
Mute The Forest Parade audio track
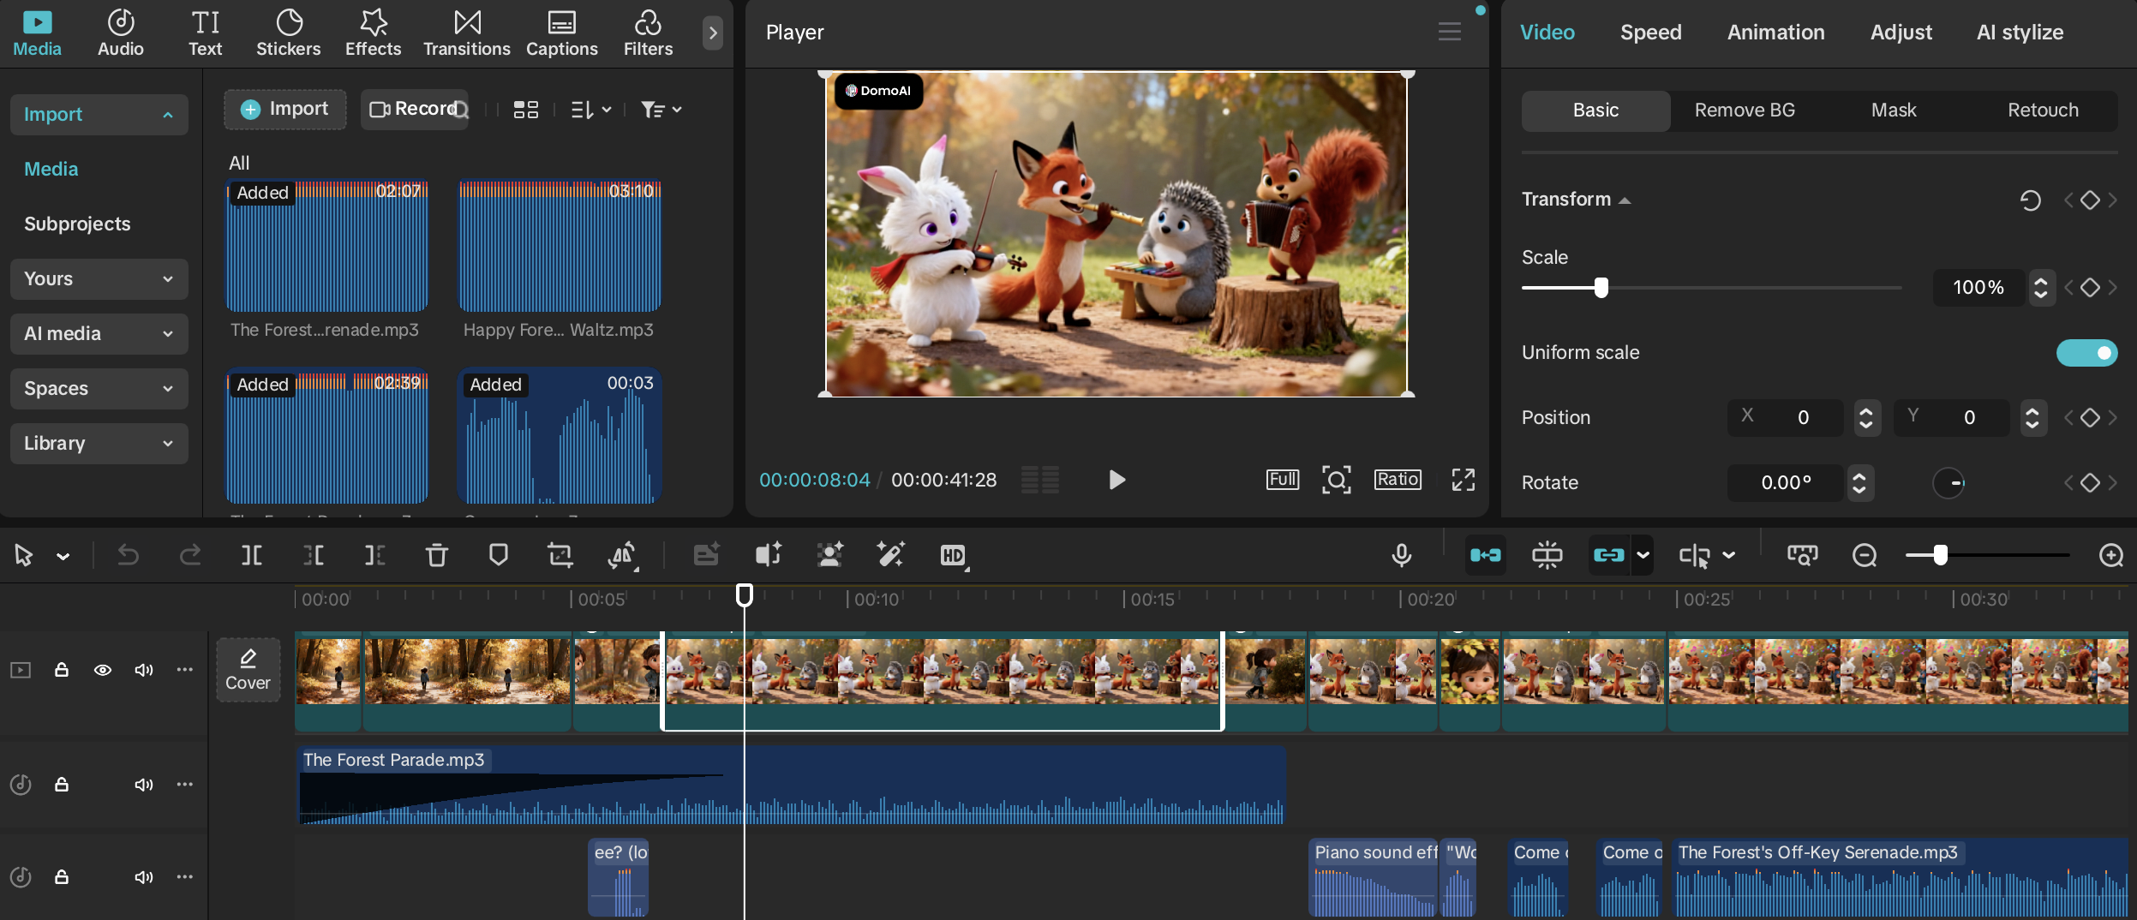(x=143, y=785)
